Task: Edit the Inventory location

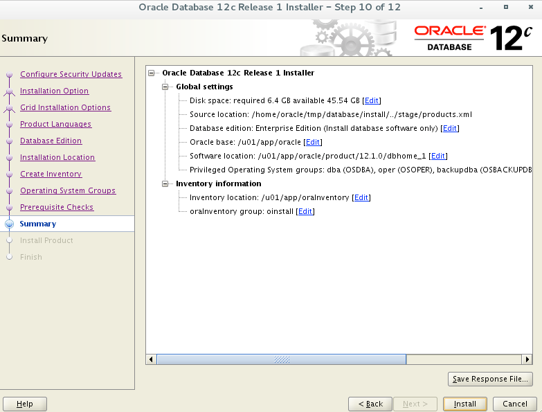Action: click(361, 197)
